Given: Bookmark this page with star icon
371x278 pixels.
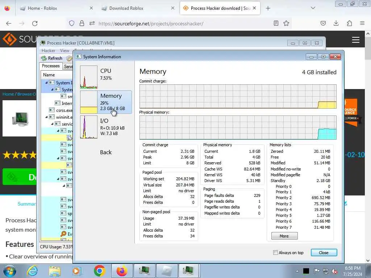Looking at the screenshot, I should point(286,23).
